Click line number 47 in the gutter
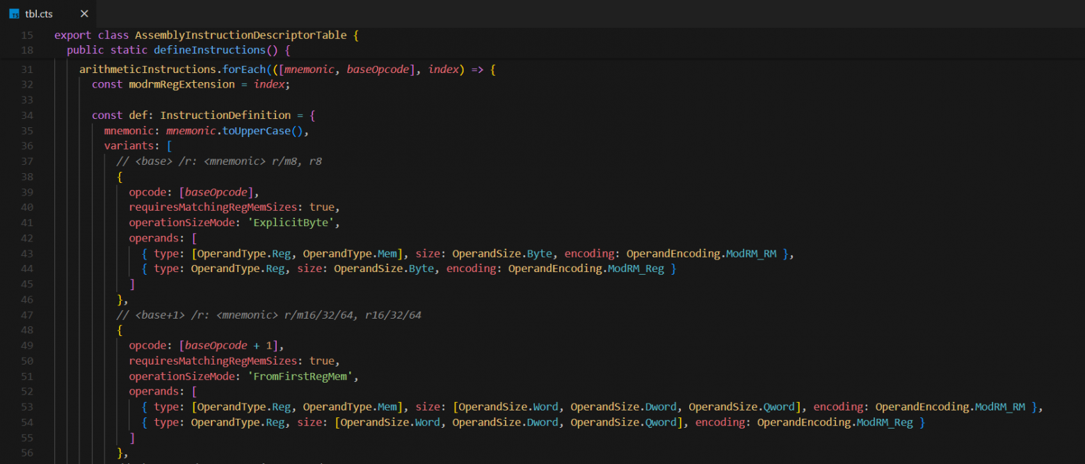This screenshot has height=464, width=1085. (26, 315)
